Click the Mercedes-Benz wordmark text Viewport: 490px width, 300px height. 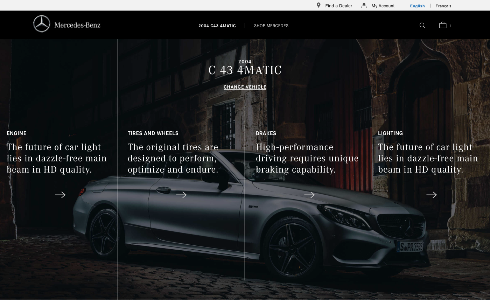[77, 25]
